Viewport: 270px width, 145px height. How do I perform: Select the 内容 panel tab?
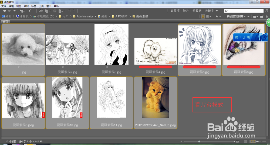(5, 22)
